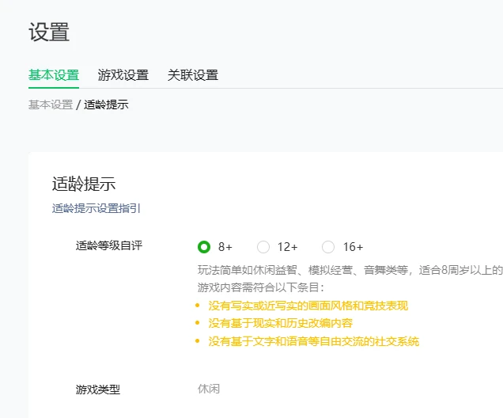Go to the 关联设置 tab
The height and width of the screenshot is (418, 503).
click(x=193, y=75)
